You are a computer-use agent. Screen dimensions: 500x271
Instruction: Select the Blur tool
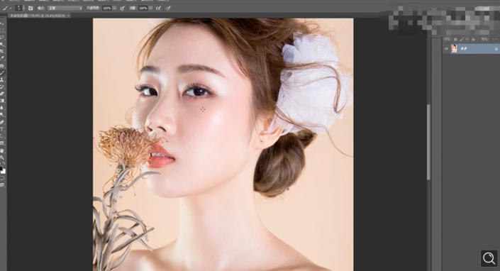tap(2, 108)
